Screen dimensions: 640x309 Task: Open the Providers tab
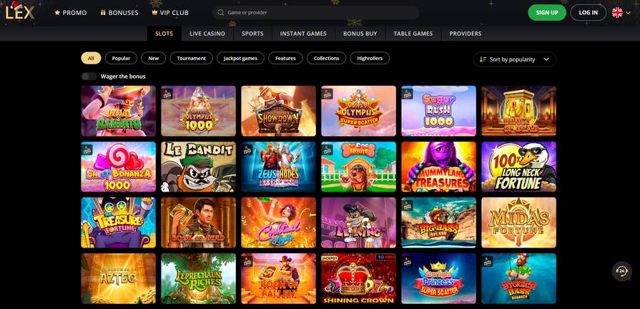click(x=466, y=34)
